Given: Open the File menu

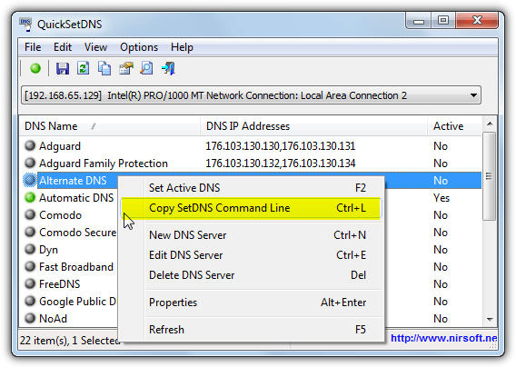Looking at the screenshot, I should [x=33, y=47].
